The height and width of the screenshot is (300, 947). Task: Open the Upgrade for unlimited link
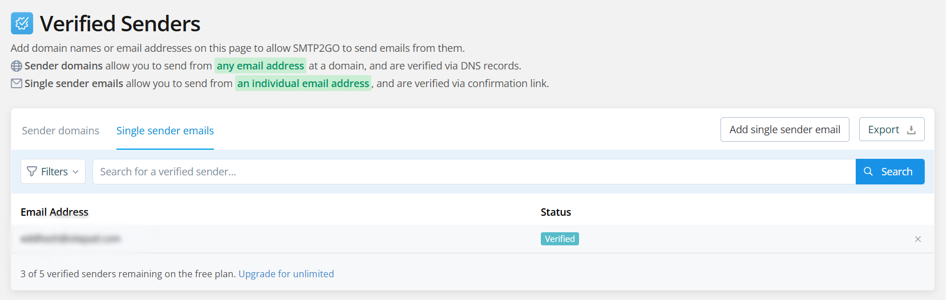click(286, 274)
